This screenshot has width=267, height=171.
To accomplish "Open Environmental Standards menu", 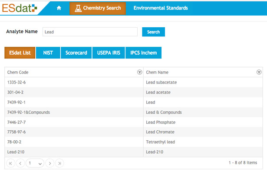I will pos(161,8).
